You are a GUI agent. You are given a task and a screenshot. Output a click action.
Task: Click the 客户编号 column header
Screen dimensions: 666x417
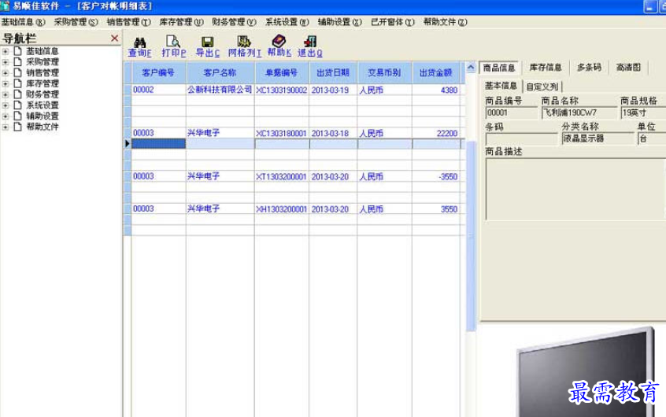158,72
